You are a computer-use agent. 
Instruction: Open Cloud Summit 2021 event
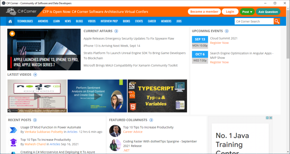224,38
